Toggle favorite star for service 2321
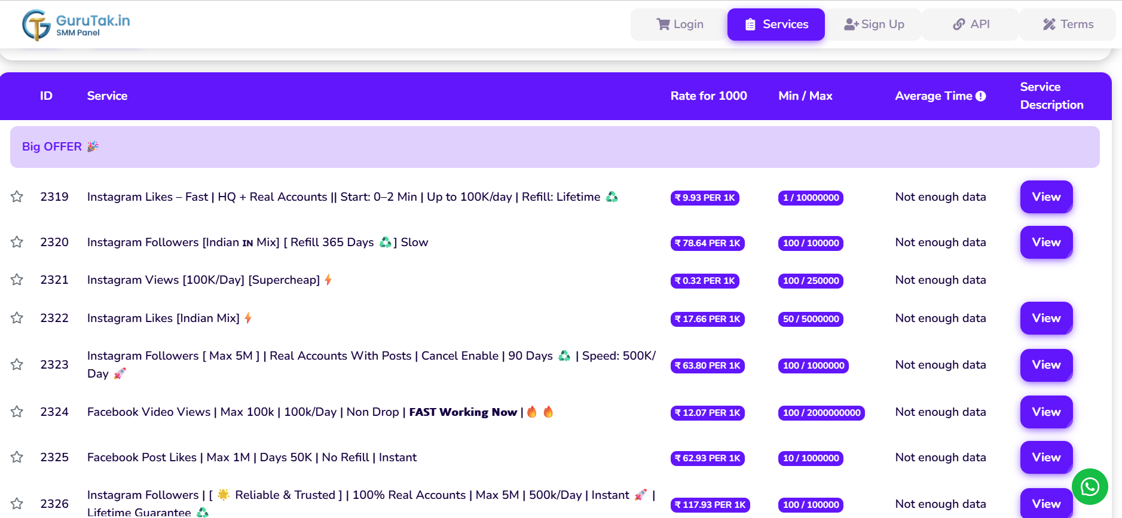This screenshot has width=1122, height=518. [x=17, y=280]
